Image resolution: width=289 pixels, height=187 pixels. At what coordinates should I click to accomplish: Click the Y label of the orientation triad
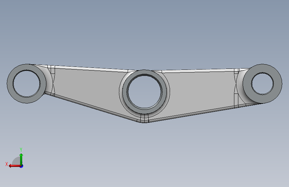click(21, 150)
